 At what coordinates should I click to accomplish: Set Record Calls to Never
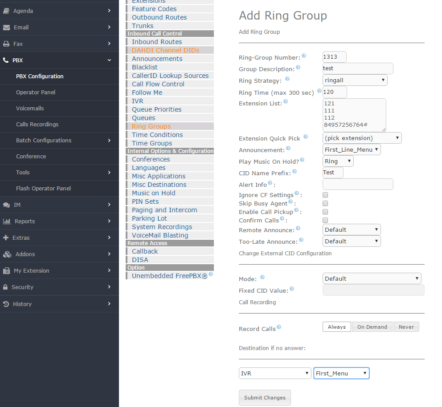pyautogui.click(x=406, y=327)
